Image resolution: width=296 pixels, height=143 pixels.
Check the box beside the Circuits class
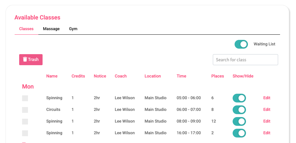pos(25,110)
